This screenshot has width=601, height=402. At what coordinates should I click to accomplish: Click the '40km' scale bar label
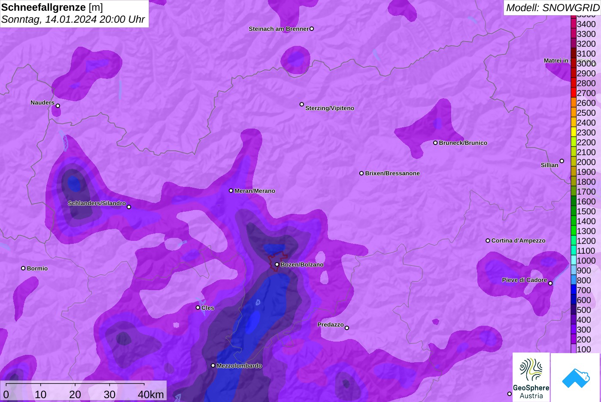pyautogui.click(x=151, y=394)
